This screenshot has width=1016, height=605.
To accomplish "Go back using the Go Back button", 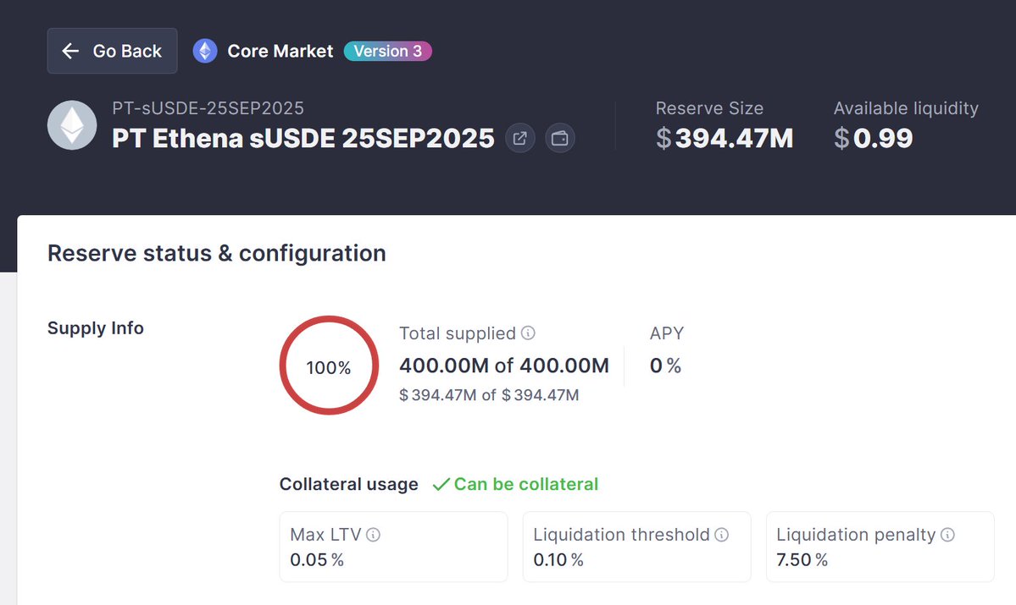I will click(112, 51).
